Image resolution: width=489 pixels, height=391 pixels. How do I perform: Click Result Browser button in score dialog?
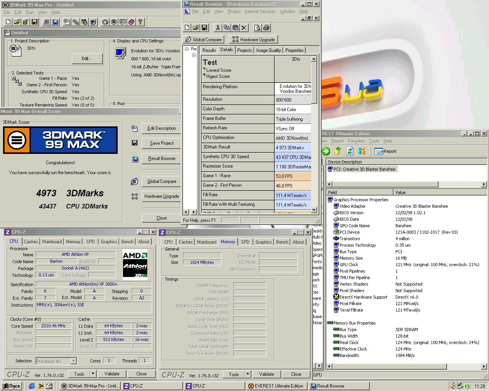pyautogui.click(x=162, y=158)
